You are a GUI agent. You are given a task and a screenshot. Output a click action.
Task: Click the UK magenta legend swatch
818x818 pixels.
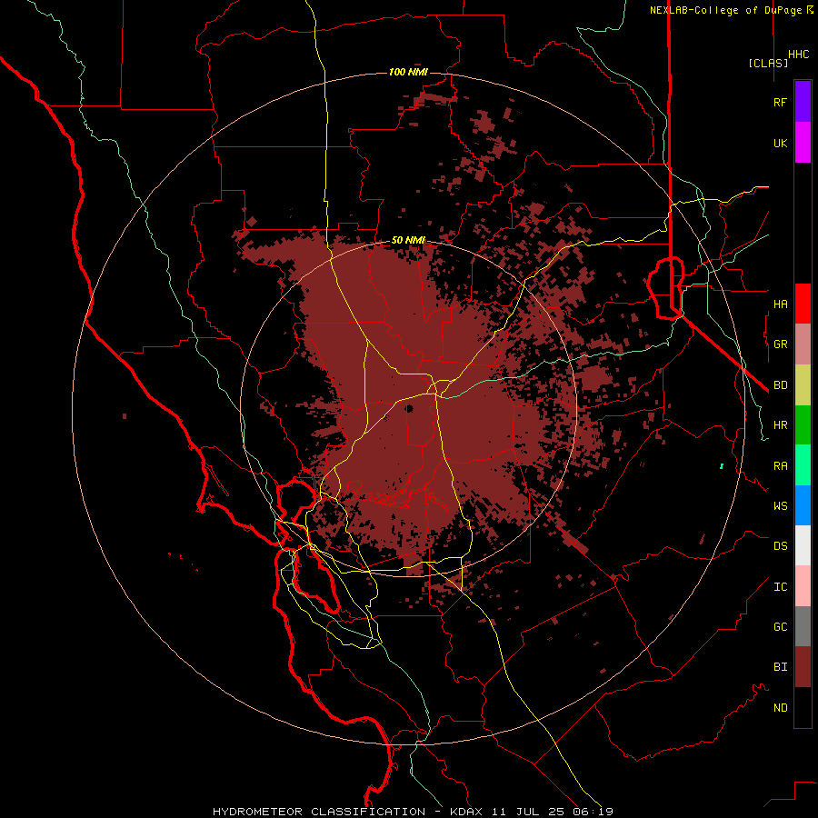pyautogui.click(x=803, y=143)
